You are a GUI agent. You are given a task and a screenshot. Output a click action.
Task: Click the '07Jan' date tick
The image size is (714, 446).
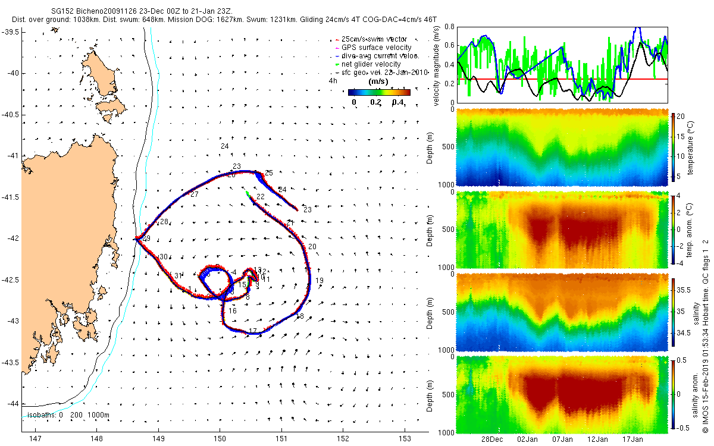[x=562, y=439]
